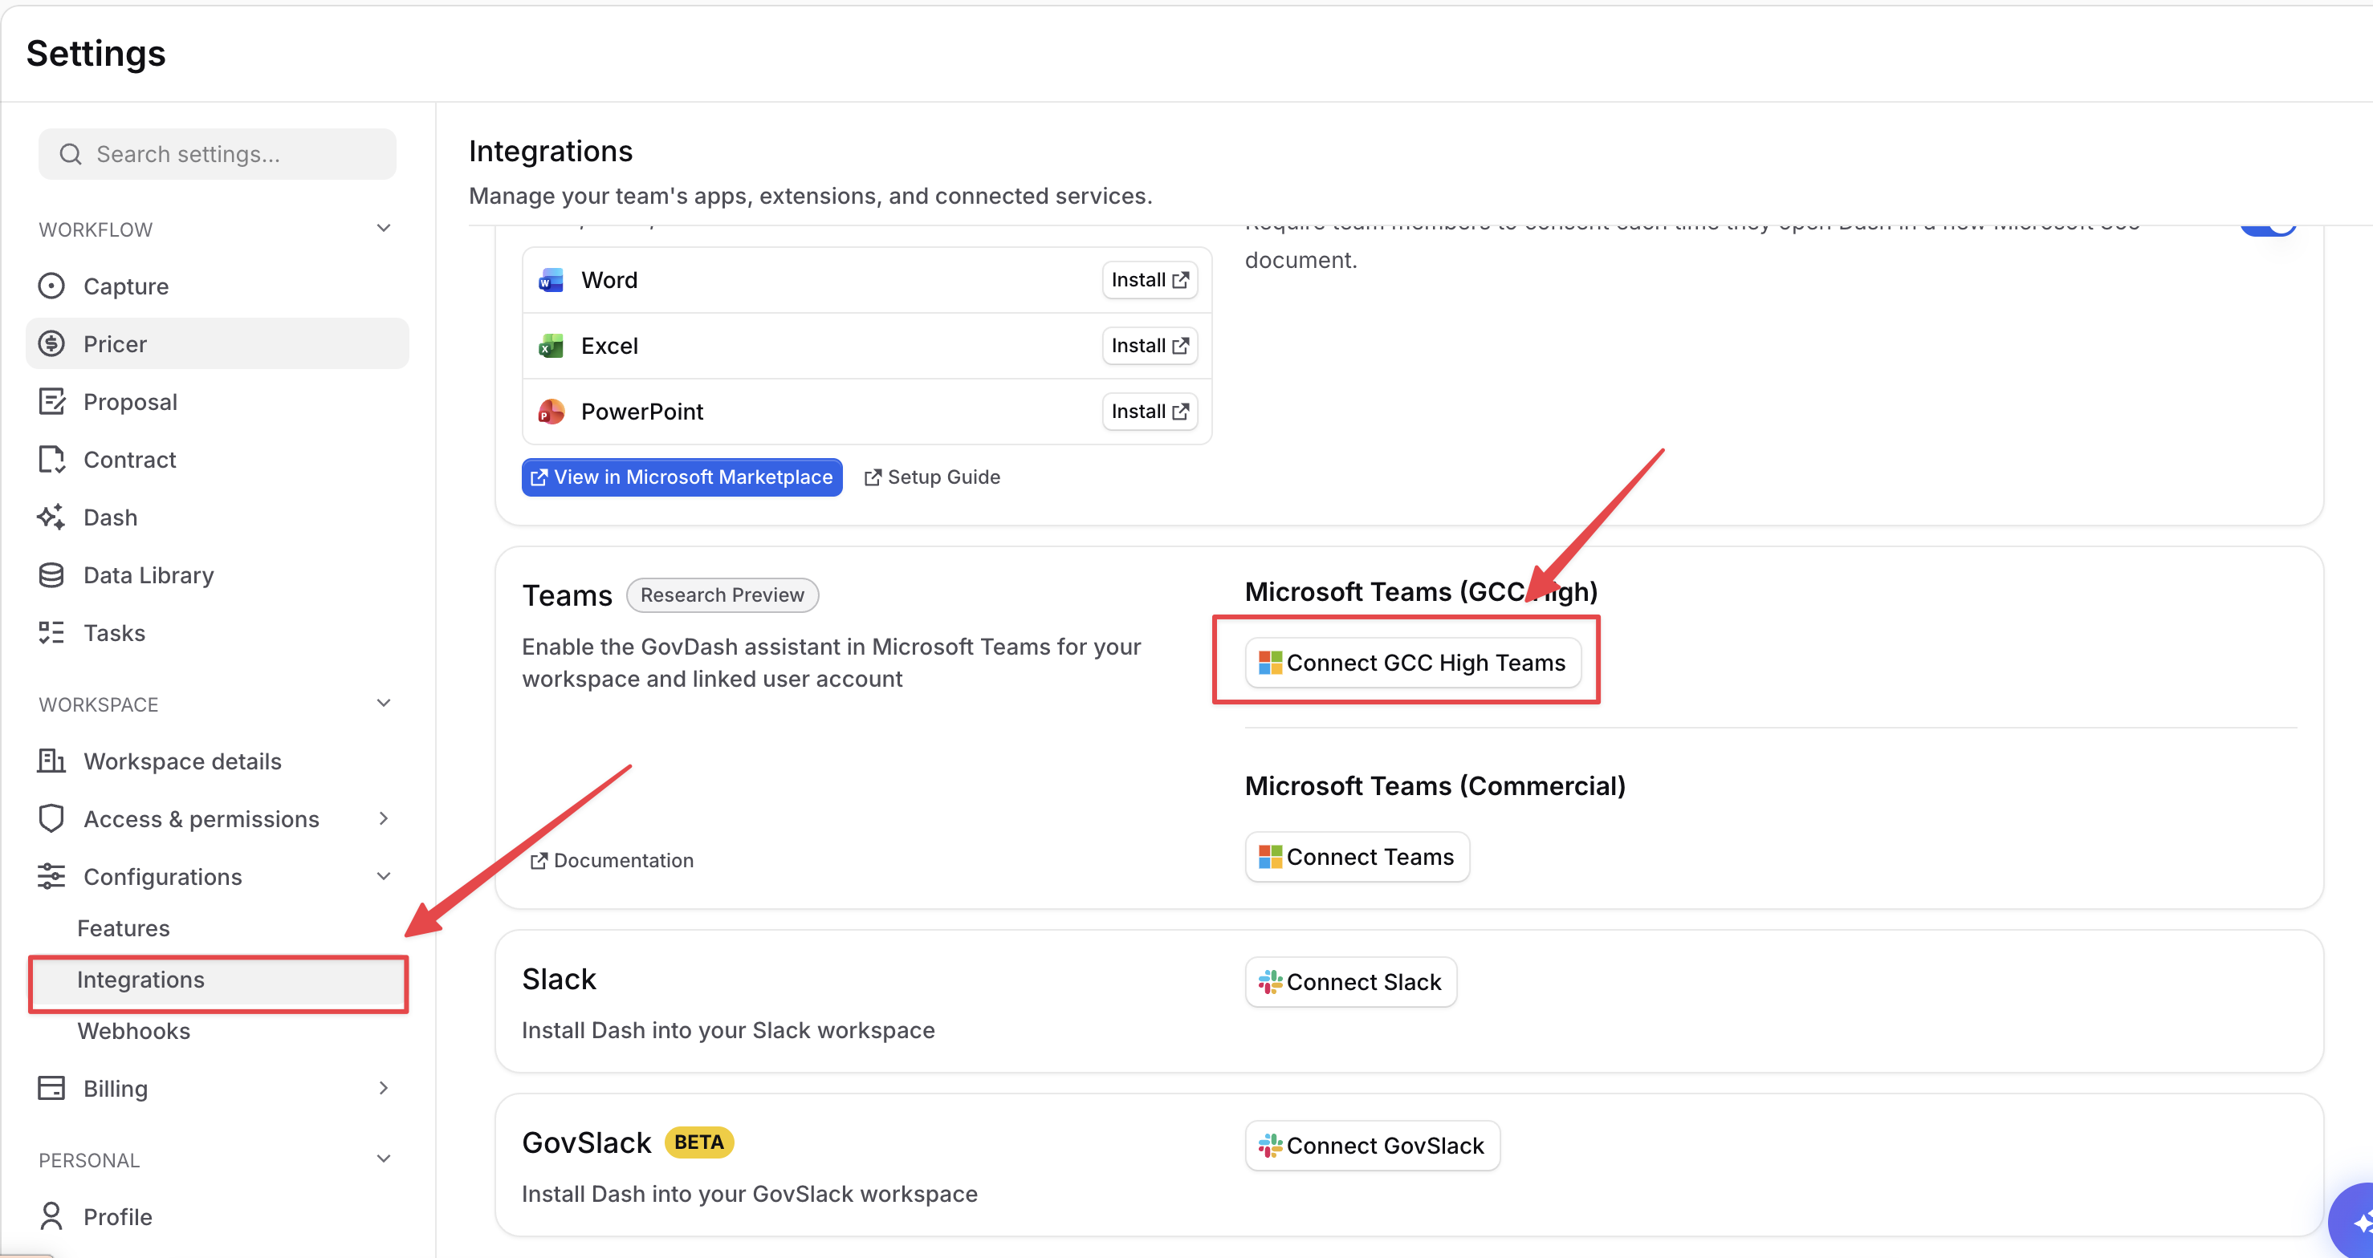2373x1258 pixels.
Task: Click the "Install Dash into your Slack workspace" text
Action: pyautogui.click(x=728, y=1030)
